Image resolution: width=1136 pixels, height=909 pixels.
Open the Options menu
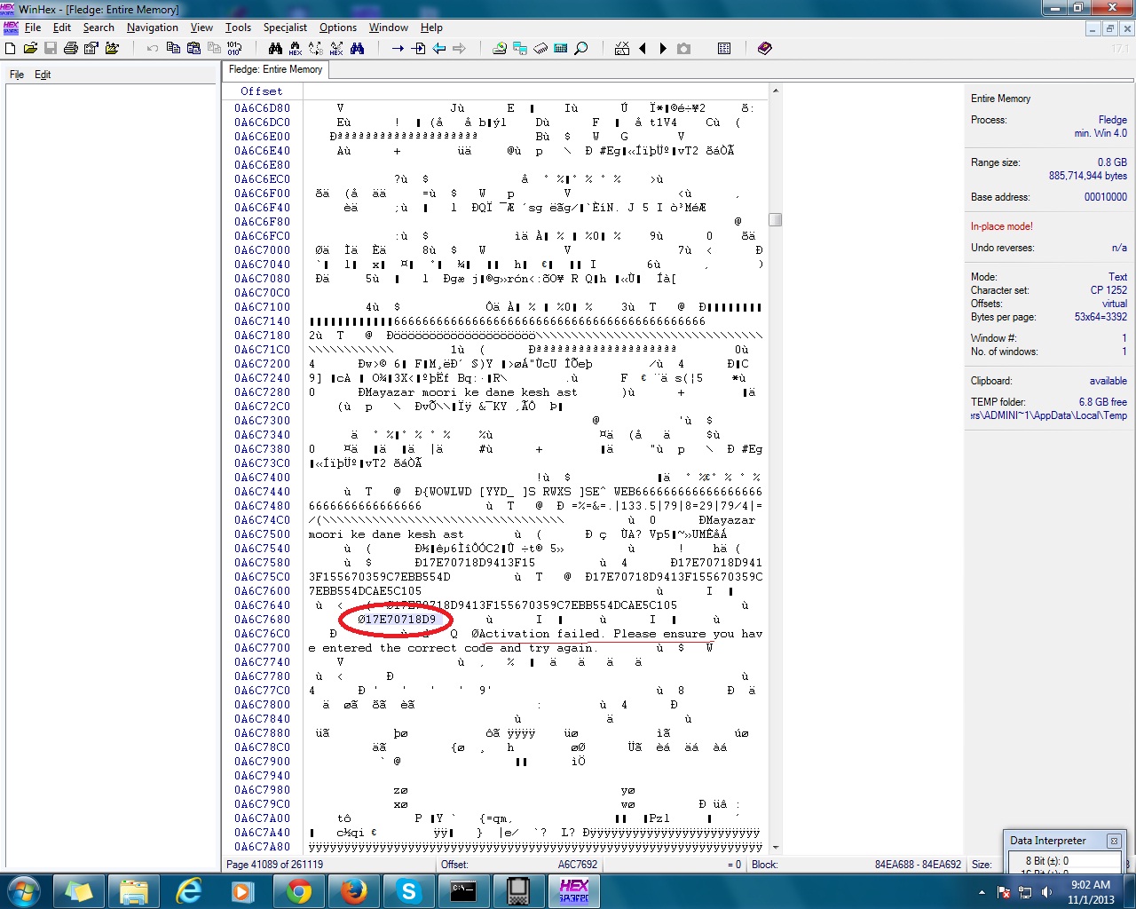[x=338, y=28]
